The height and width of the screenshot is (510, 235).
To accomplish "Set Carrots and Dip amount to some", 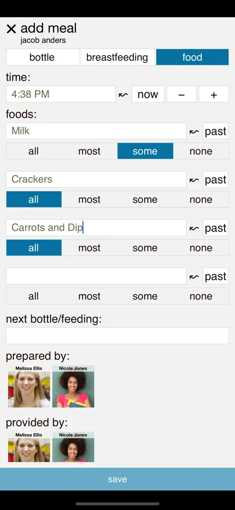I will 145,248.
